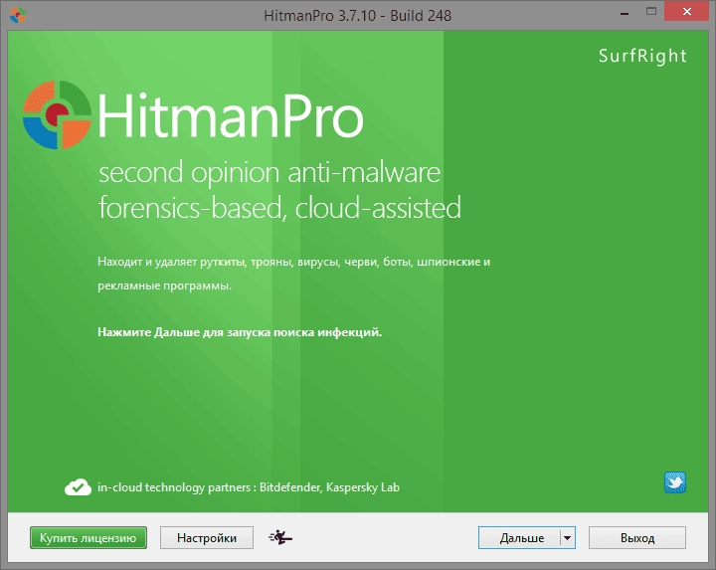
Task: Click text 'in-cloud technology partners : Bitdefender, Kaspersky Lab'
Action: tap(249, 487)
